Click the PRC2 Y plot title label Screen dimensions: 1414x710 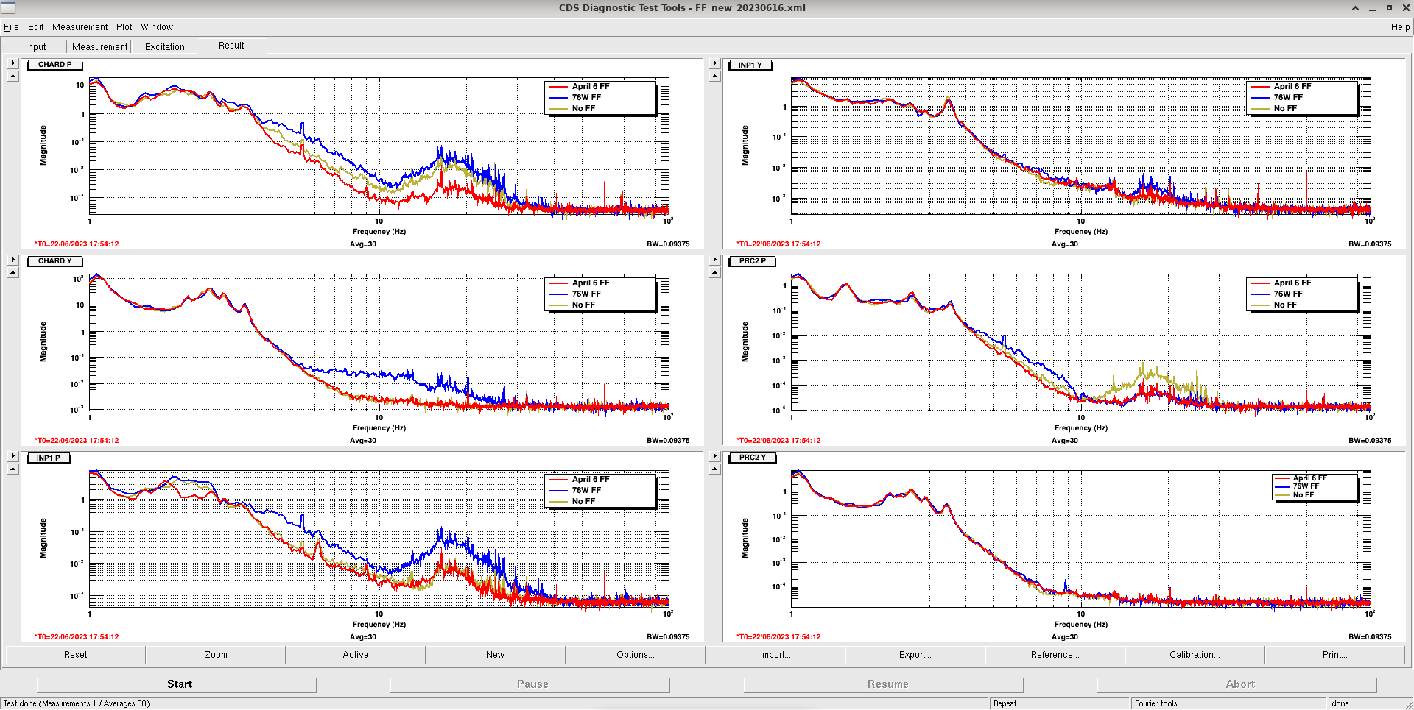point(752,458)
